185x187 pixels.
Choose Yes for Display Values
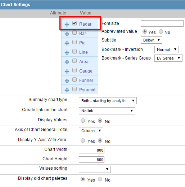83,121
